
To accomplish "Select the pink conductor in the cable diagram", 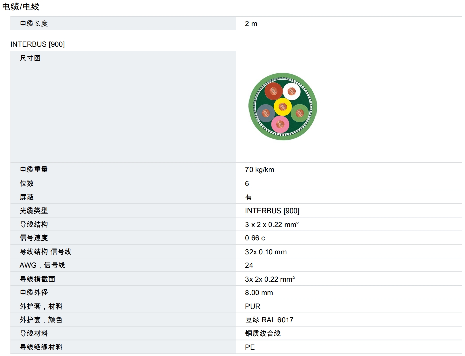I will tap(280, 125).
